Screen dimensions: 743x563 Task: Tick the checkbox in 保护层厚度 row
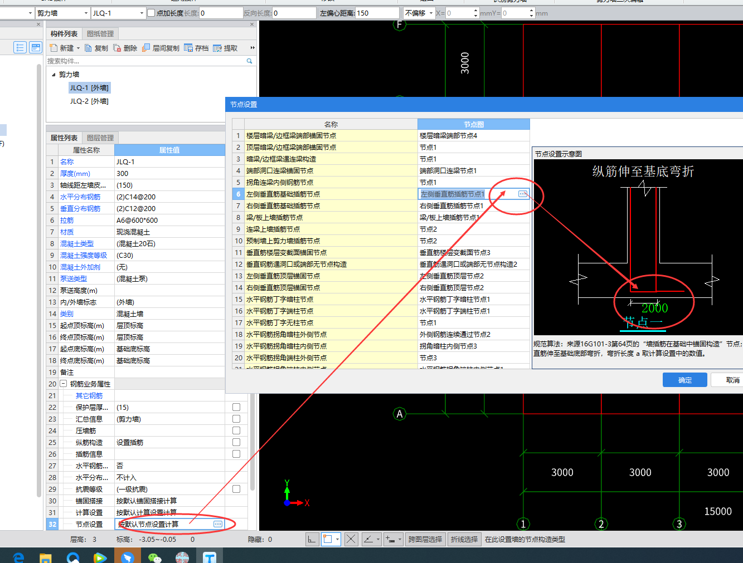(236, 407)
